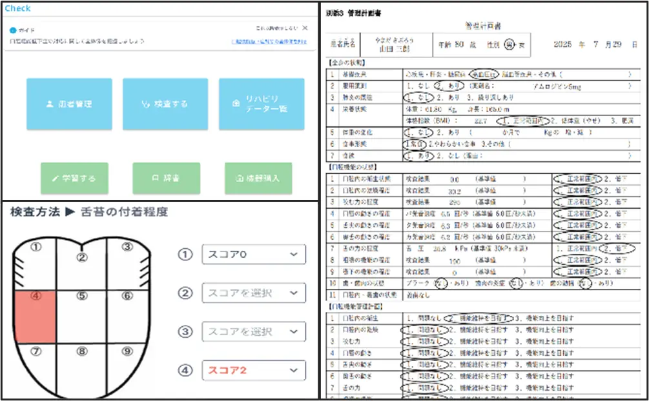649x401 pixels.
Task: Click the circled 1. 正常範囲内 BMI option
Action: pyautogui.click(x=523, y=121)
